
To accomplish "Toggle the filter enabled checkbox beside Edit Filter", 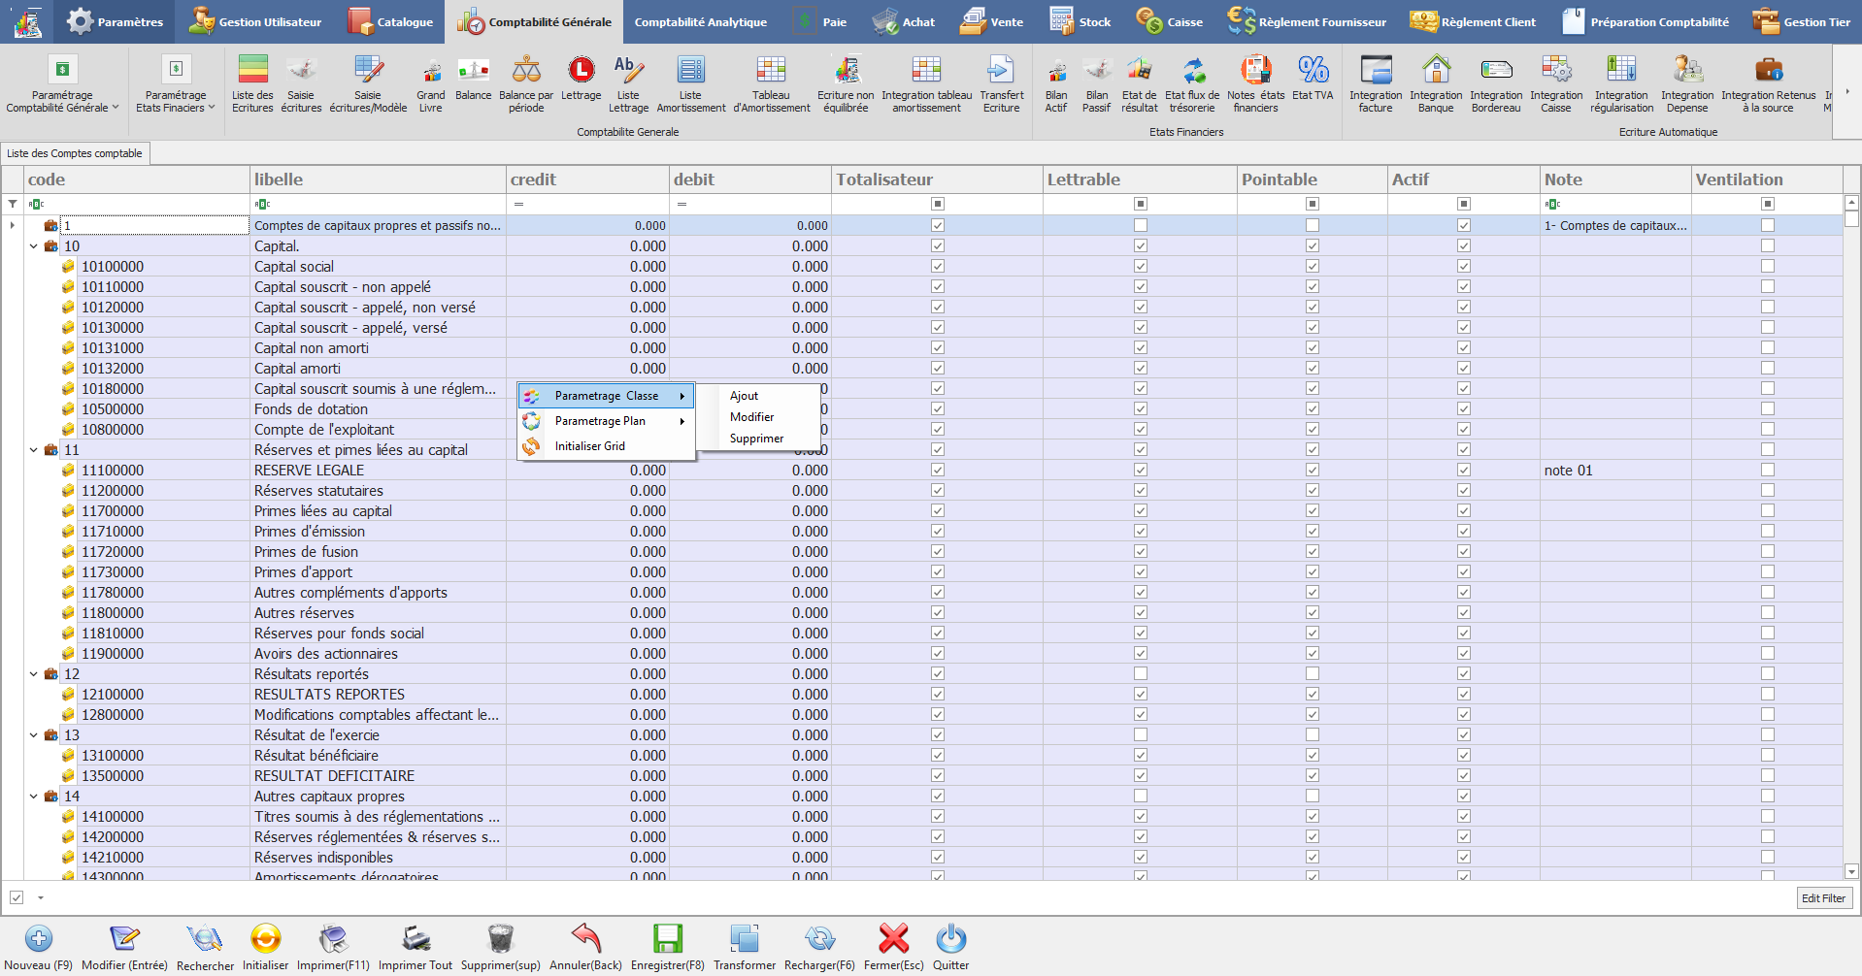I will 17,897.
